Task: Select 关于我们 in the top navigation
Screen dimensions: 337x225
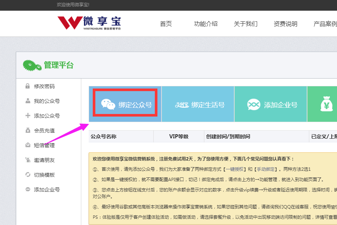Action: (x=245, y=24)
